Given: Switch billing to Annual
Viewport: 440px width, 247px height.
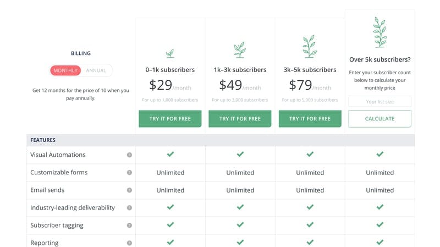Looking at the screenshot, I should coord(96,70).
